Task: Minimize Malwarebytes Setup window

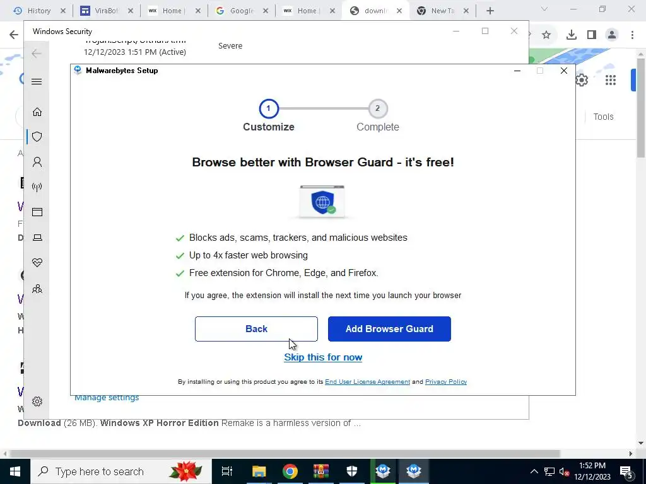Action: (x=517, y=71)
